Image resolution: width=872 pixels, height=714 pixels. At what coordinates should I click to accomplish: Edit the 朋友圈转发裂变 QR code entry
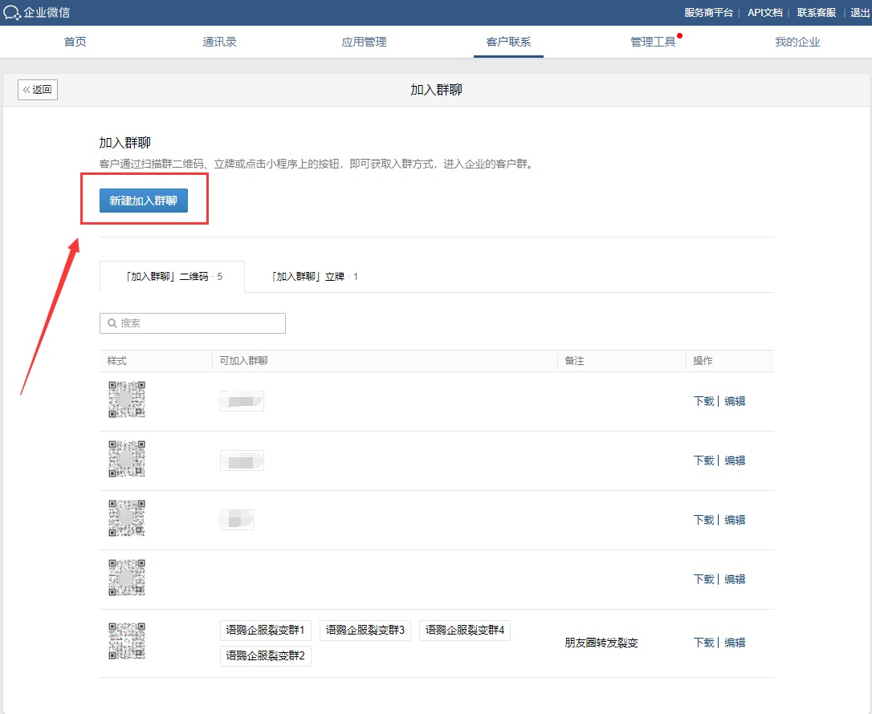[735, 643]
